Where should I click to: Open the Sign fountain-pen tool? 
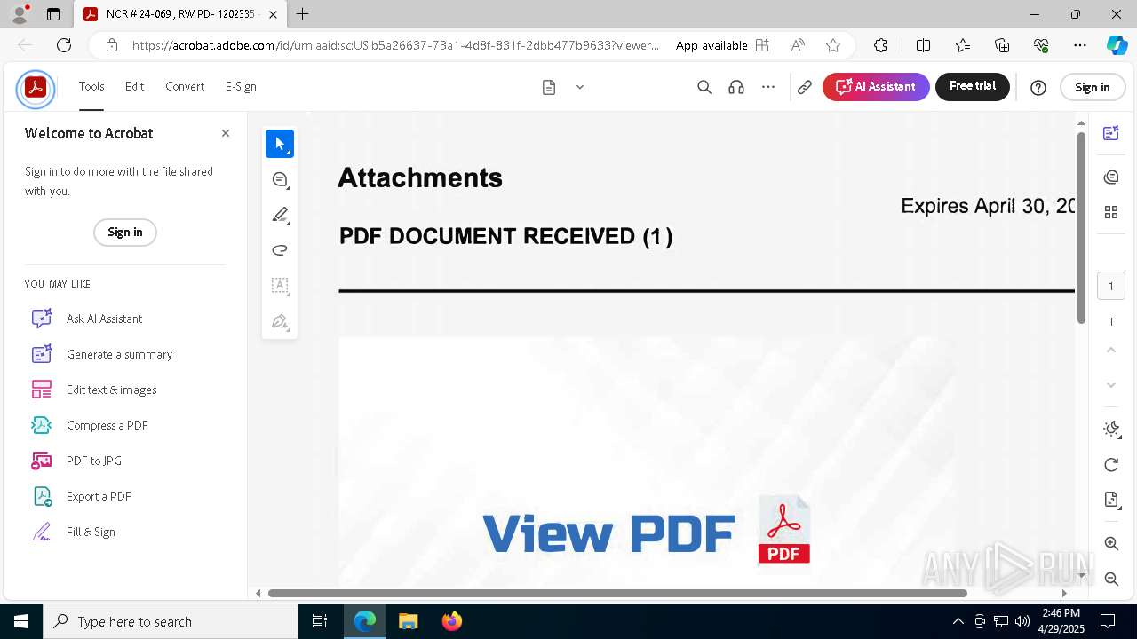pyautogui.click(x=280, y=321)
